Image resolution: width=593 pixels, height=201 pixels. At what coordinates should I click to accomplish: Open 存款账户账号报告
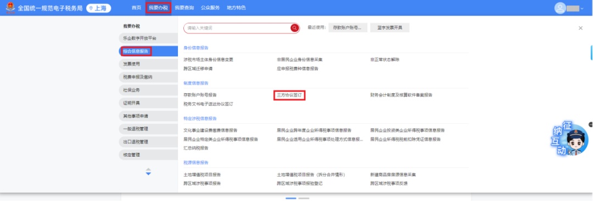[200, 95]
